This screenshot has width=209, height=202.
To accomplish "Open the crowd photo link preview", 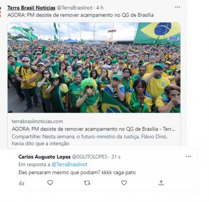I will (x=94, y=68).
